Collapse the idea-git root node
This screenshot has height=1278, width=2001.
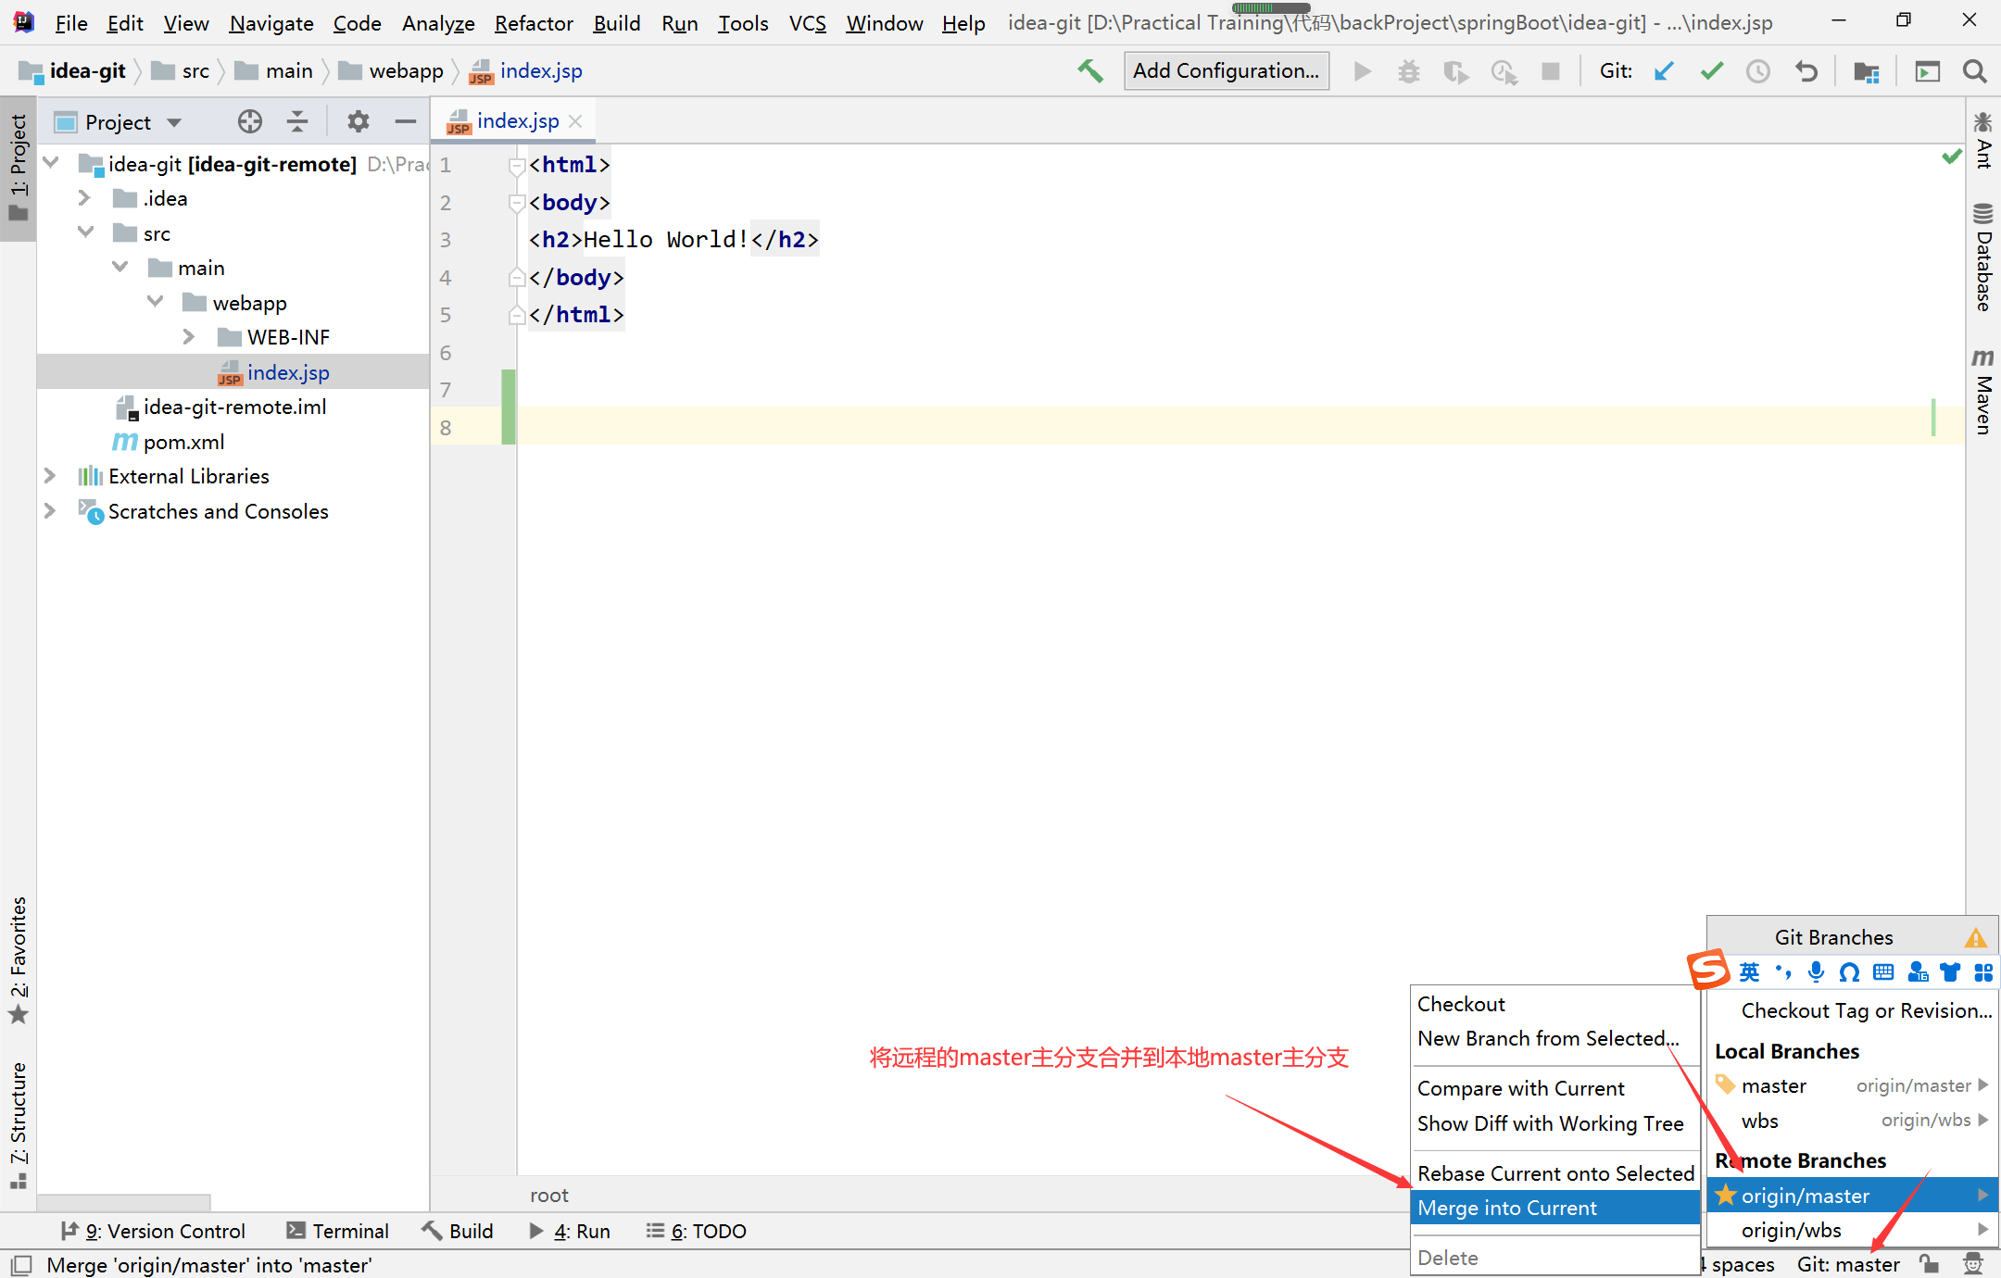51,163
